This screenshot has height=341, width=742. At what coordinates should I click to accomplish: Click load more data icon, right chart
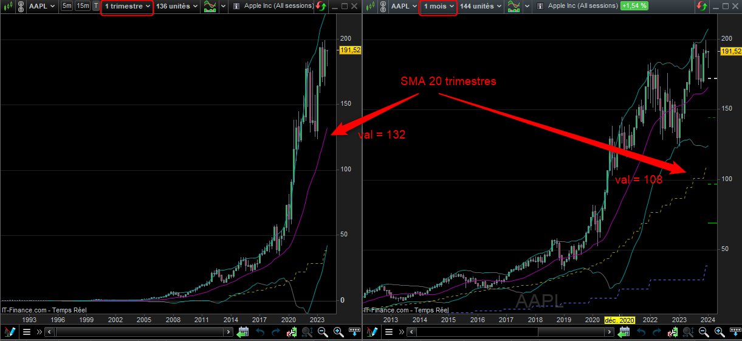click(x=735, y=332)
